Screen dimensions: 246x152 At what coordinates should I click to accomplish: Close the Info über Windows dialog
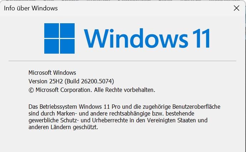coord(236,8)
